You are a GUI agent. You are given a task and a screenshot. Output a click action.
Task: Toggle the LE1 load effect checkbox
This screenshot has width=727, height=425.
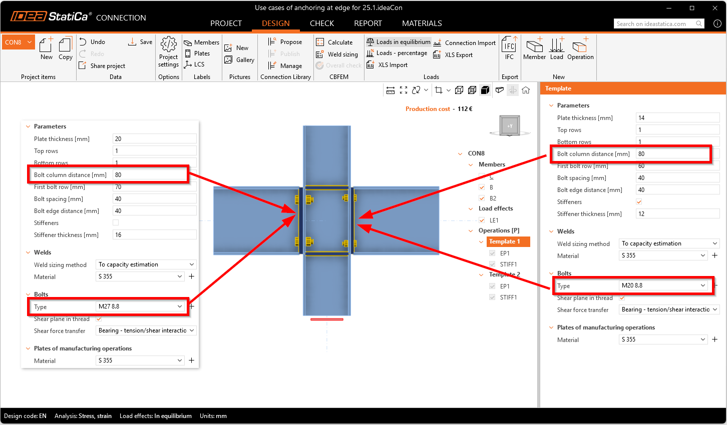click(x=482, y=220)
